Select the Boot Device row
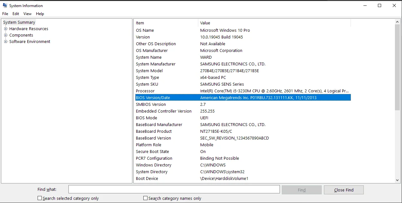Image resolution: width=402 pixels, height=203 pixels. click(243, 178)
